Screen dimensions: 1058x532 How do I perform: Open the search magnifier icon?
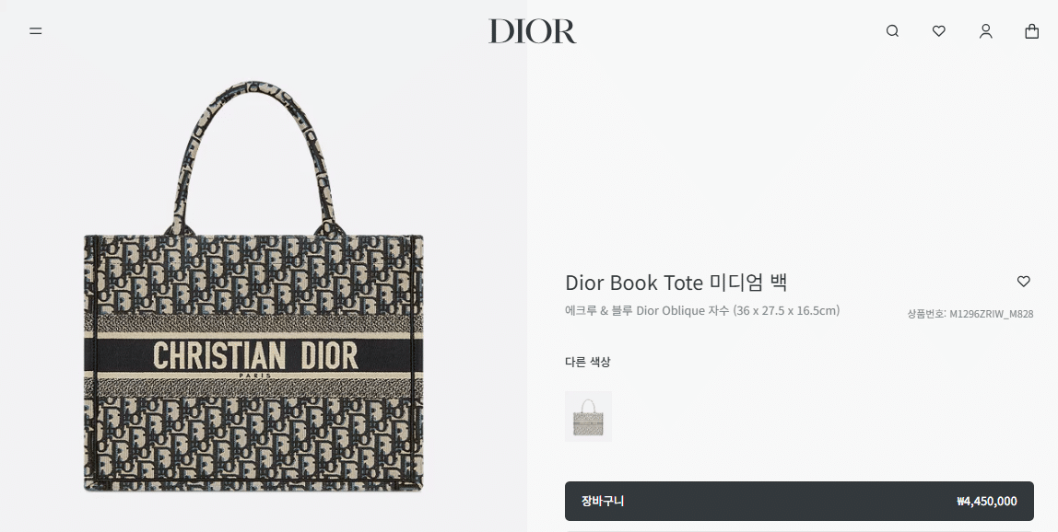(892, 31)
